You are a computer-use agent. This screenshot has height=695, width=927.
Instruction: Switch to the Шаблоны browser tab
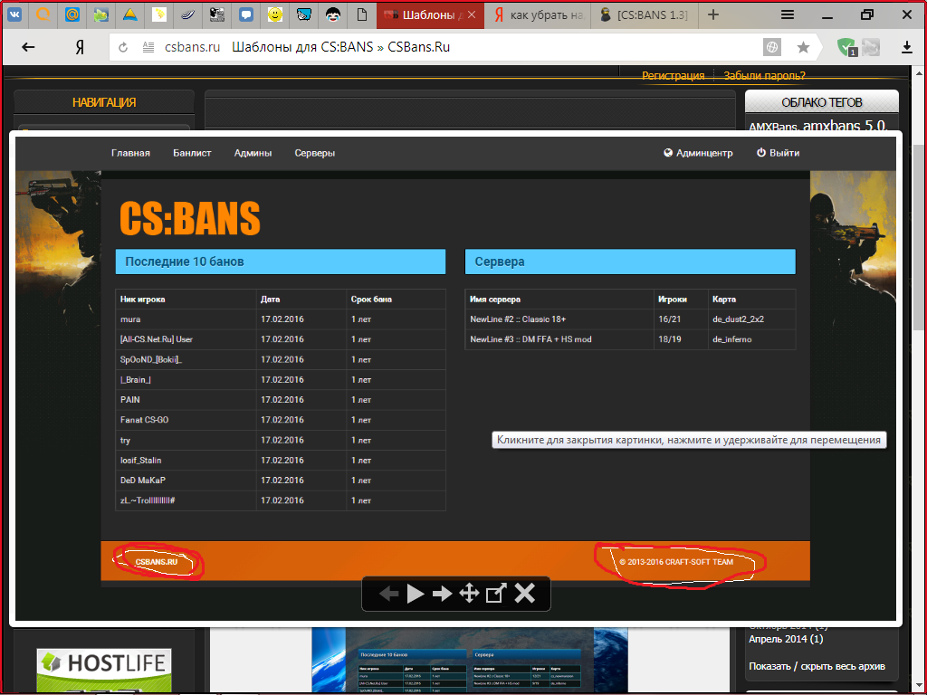click(x=430, y=14)
